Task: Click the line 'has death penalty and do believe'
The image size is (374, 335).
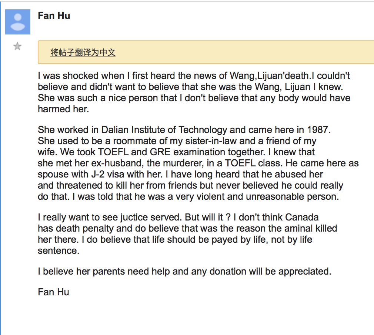Action: coord(187,229)
